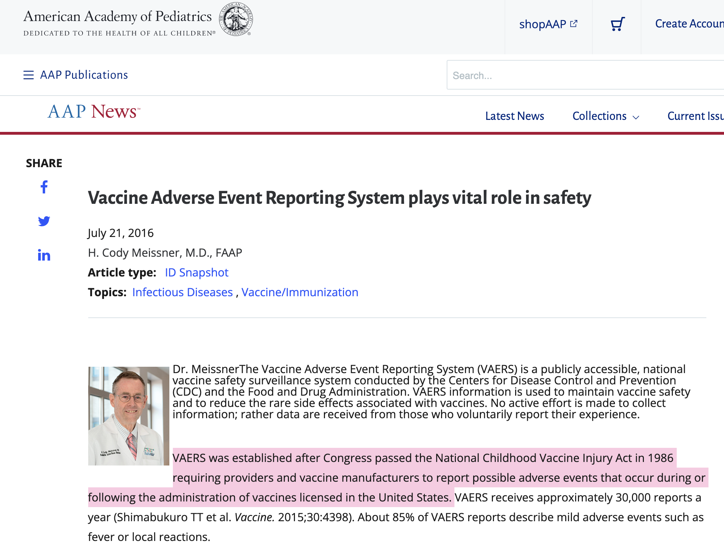Click the shopAAP external link icon
The image size is (724, 560).
[574, 24]
